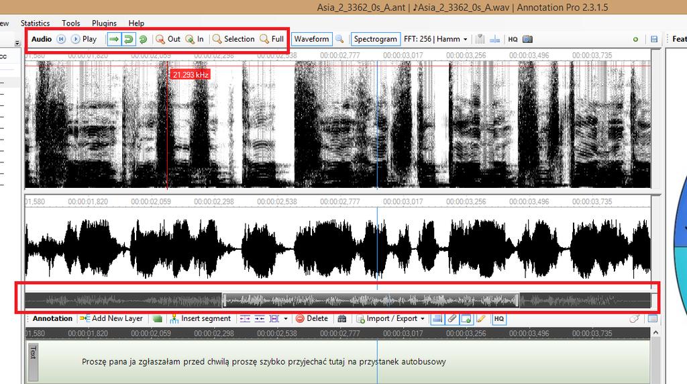Click the green circular repeat icon
Viewport: 687px width, 384px height.
tap(143, 39)
